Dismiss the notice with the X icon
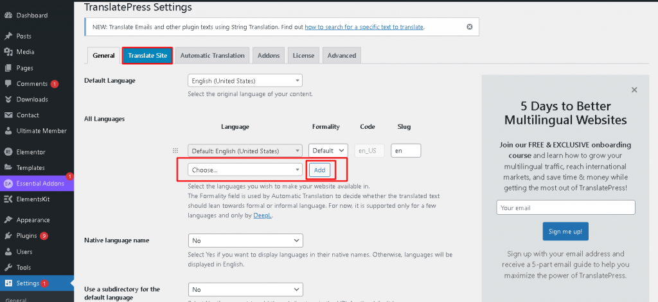Viewport: 658px width, 302px height. click(x=469, y=27)
